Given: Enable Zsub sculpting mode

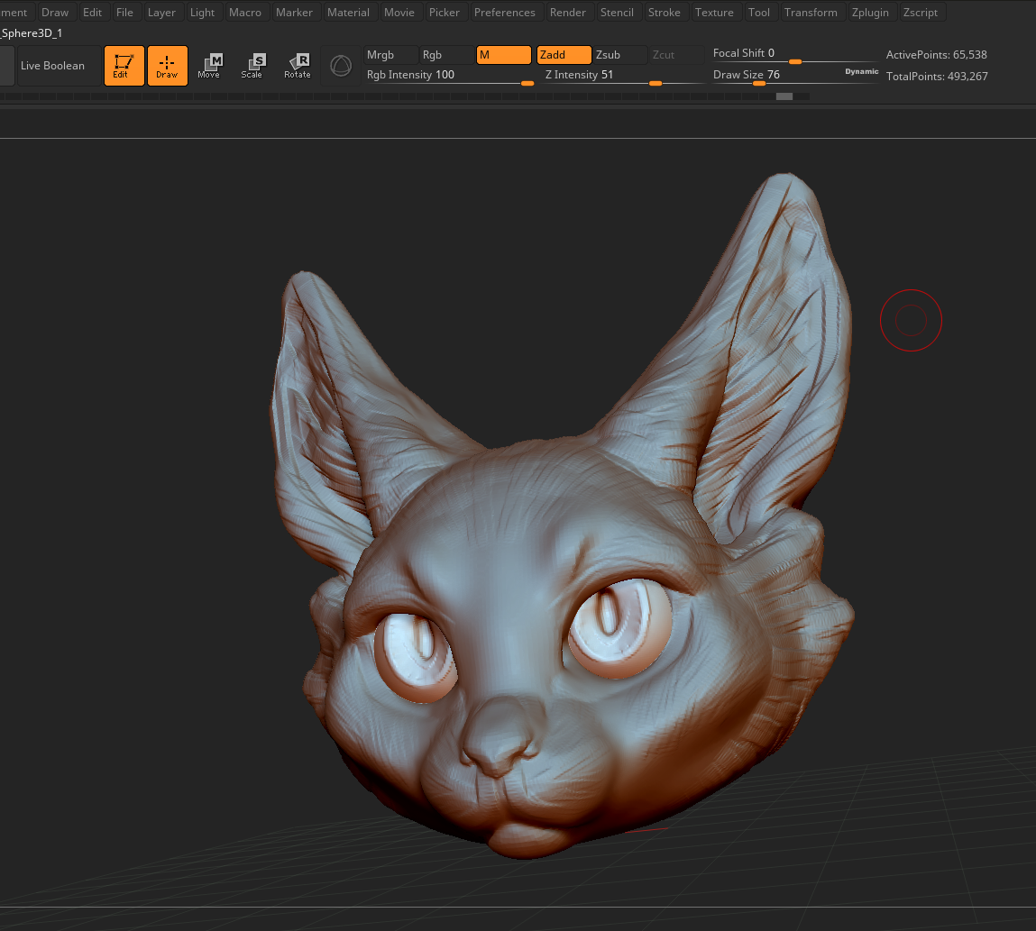Looking at the screenshot, I should pos(619,55).
